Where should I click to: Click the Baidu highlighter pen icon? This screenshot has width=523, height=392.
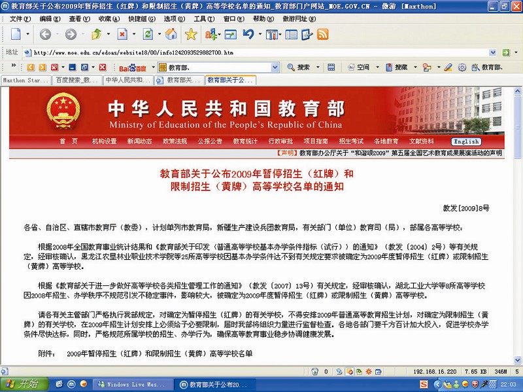[x=448, y=67]
